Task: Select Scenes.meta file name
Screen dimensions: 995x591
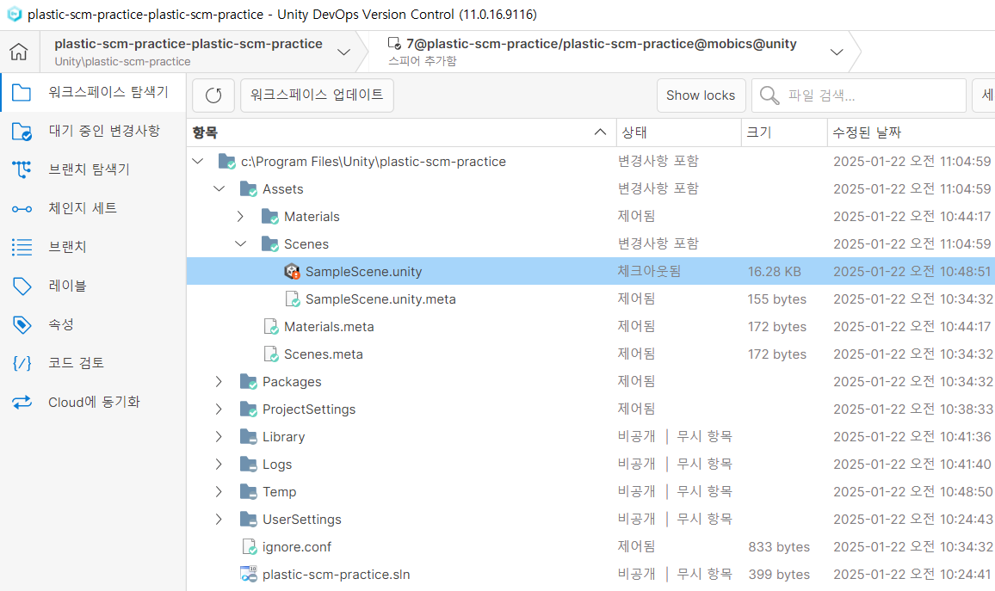Action: point(323,354)
